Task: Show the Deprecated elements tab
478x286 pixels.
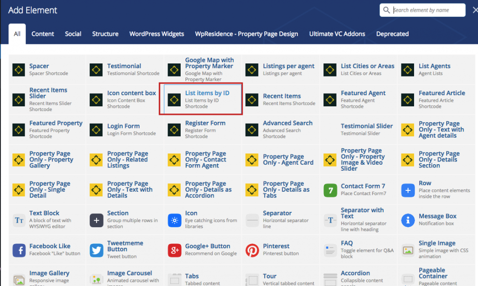Action: coord(392,34)
